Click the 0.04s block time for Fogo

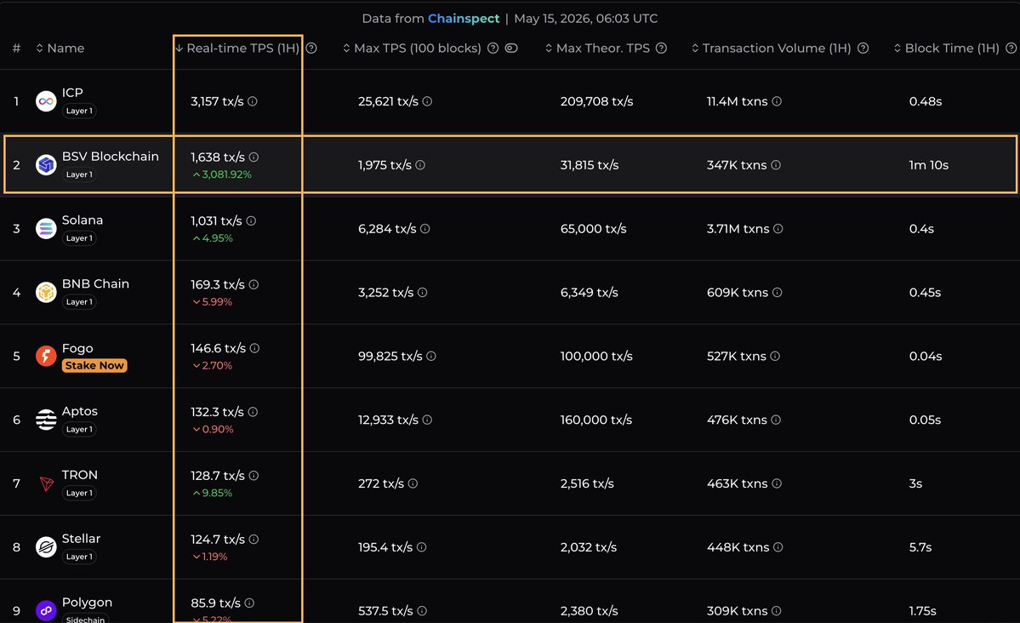[925, 356]
